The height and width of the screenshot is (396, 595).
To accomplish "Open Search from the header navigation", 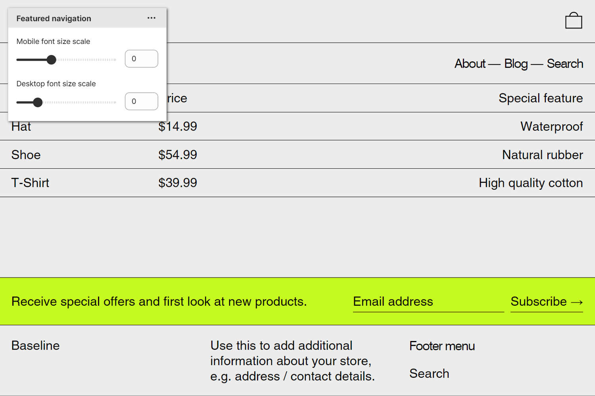I will [565, 63].
